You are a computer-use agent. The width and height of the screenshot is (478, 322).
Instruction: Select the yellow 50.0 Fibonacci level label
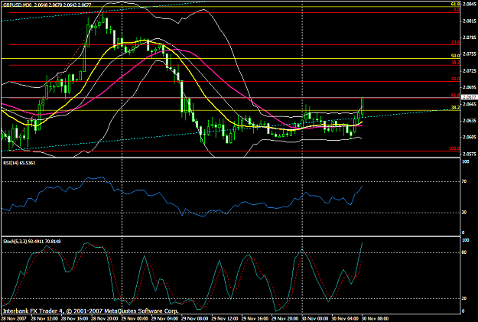coord(456,56)
